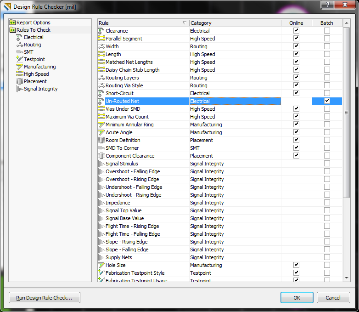Click the SMT category icon in the tree
359x312 pixels.
tap(19, 52)
